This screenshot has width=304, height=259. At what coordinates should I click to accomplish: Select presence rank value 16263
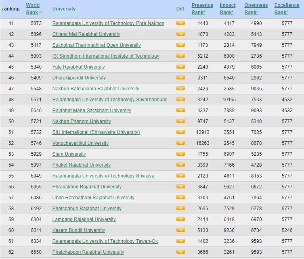click(x=203, y=143)
